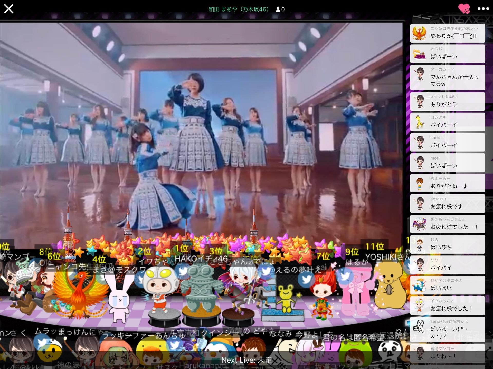Tap the viewer count person icon

(x=278, y=9)
